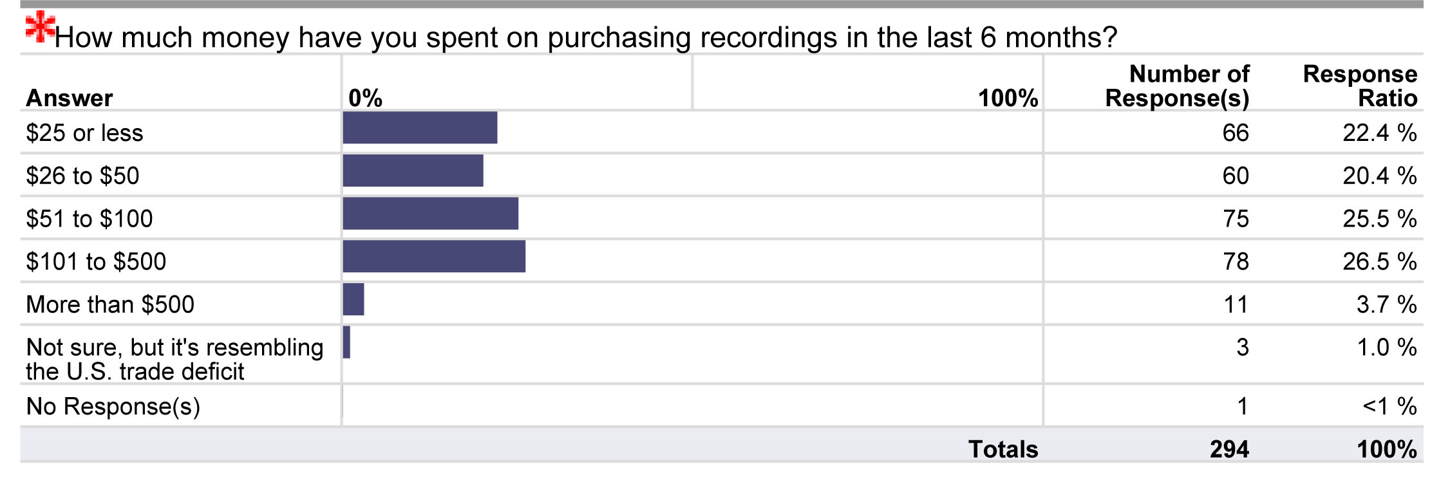Image resolution: width=1450 pixels, height=493 pixels.
Task: Select the survey question title text
Action: tap(586, 37)
